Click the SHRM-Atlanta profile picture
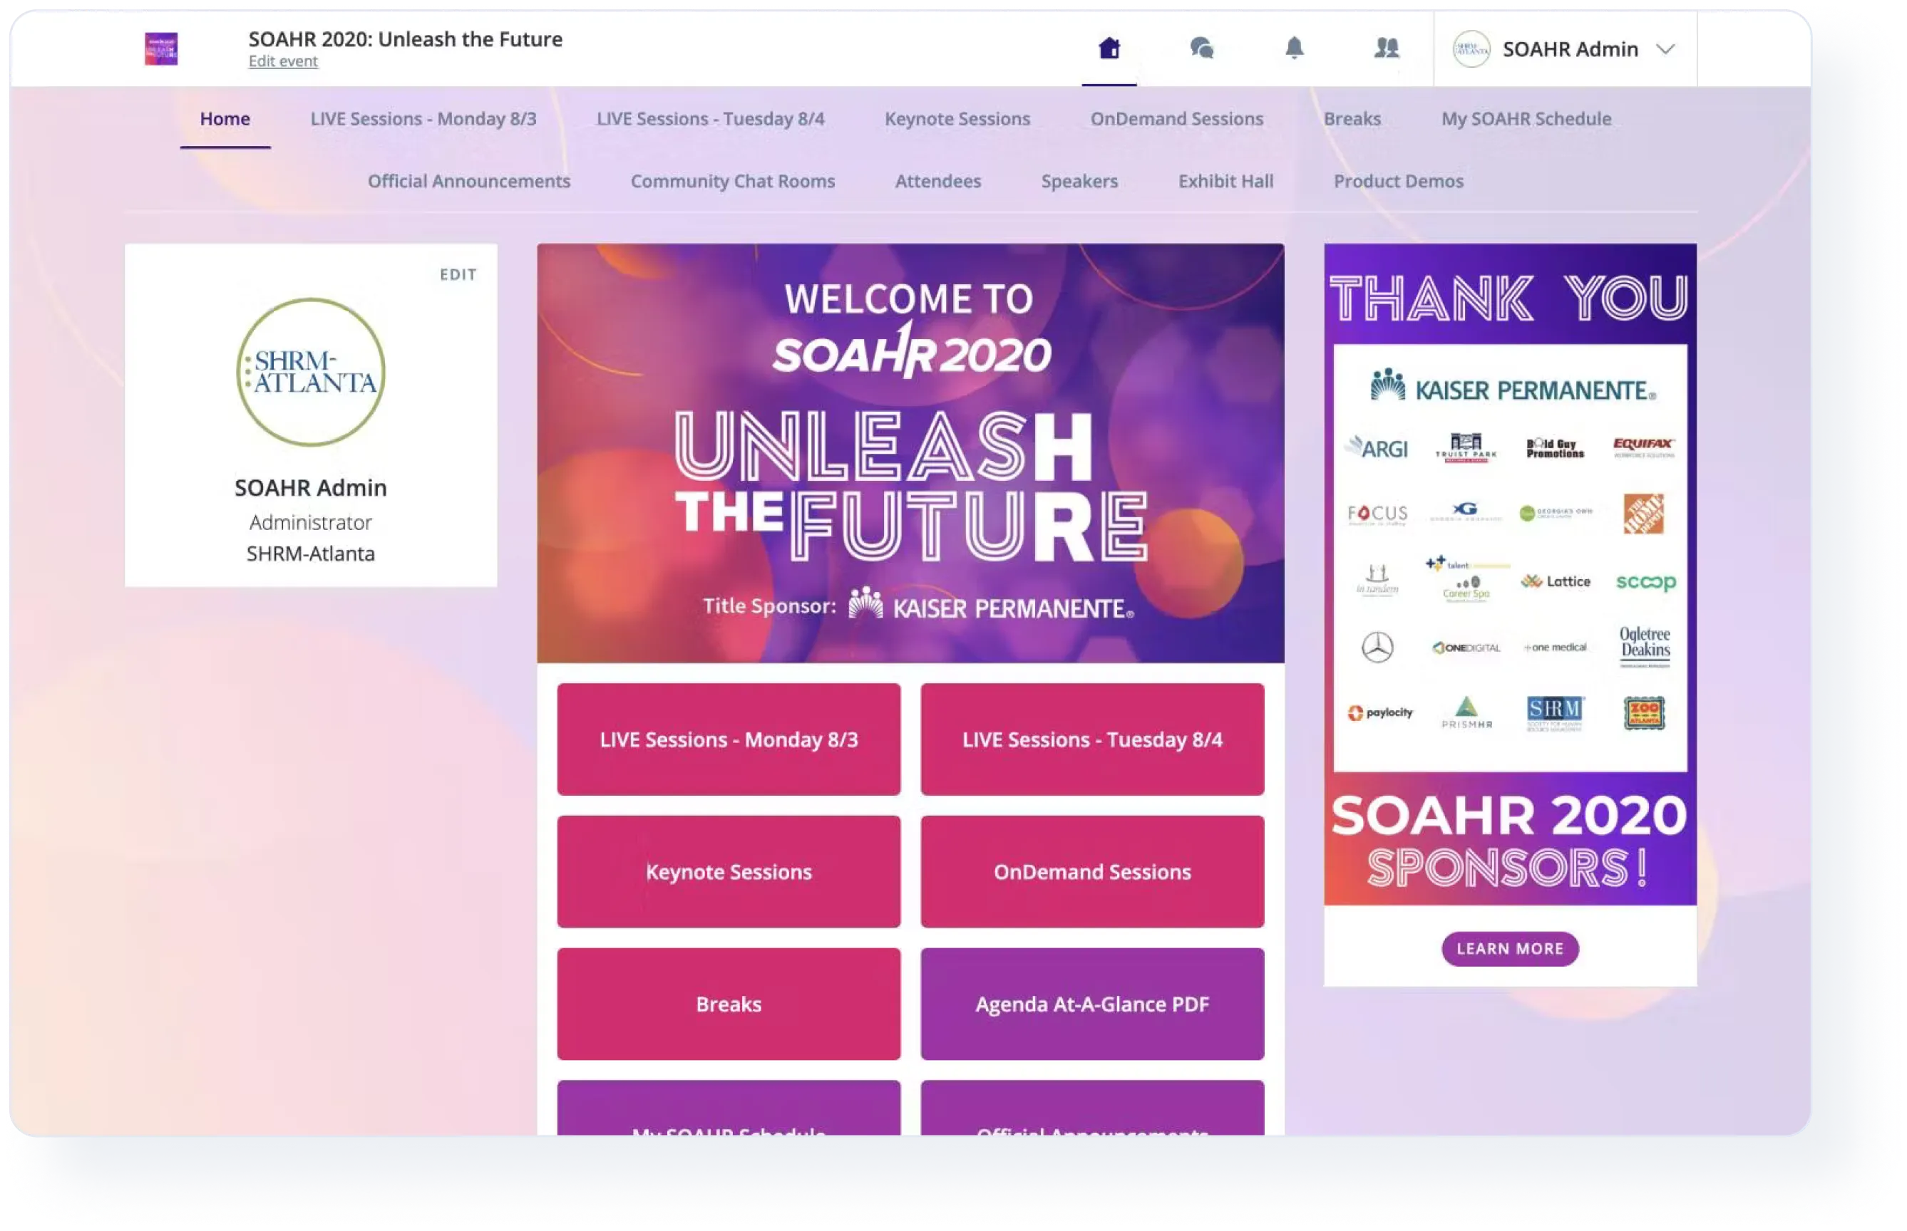This screenshot has height=1231, width=1907. 310,372
